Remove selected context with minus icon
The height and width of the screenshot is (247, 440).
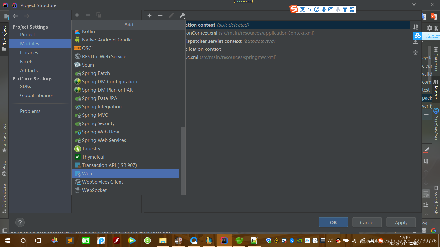point(160,15)
